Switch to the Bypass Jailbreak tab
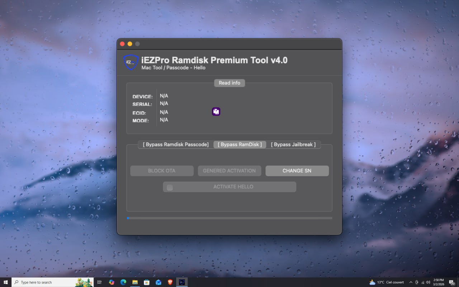Screen dimensions: 459x287 (x=294, y=144)
